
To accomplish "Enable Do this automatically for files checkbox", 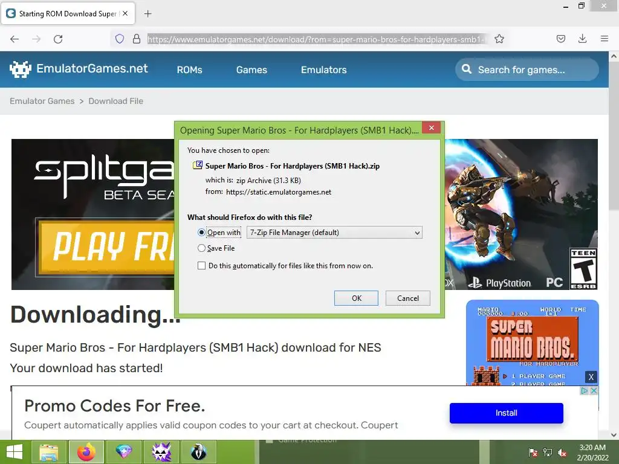I will [201, 266].
